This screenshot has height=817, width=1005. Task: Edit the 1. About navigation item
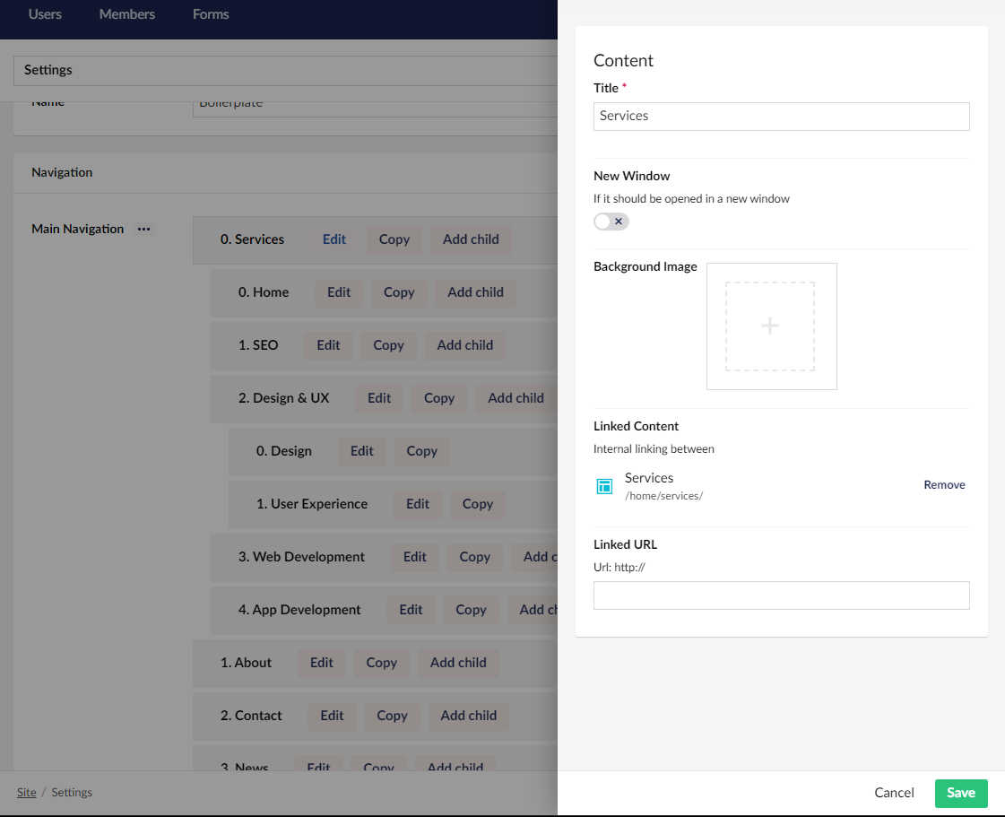pyautogui.click(x=321, y=663)
